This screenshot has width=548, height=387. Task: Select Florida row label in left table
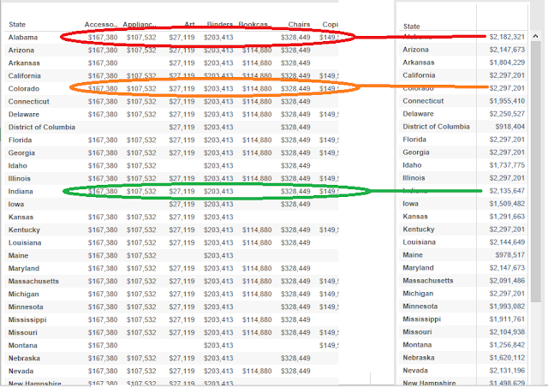(21, 140)
